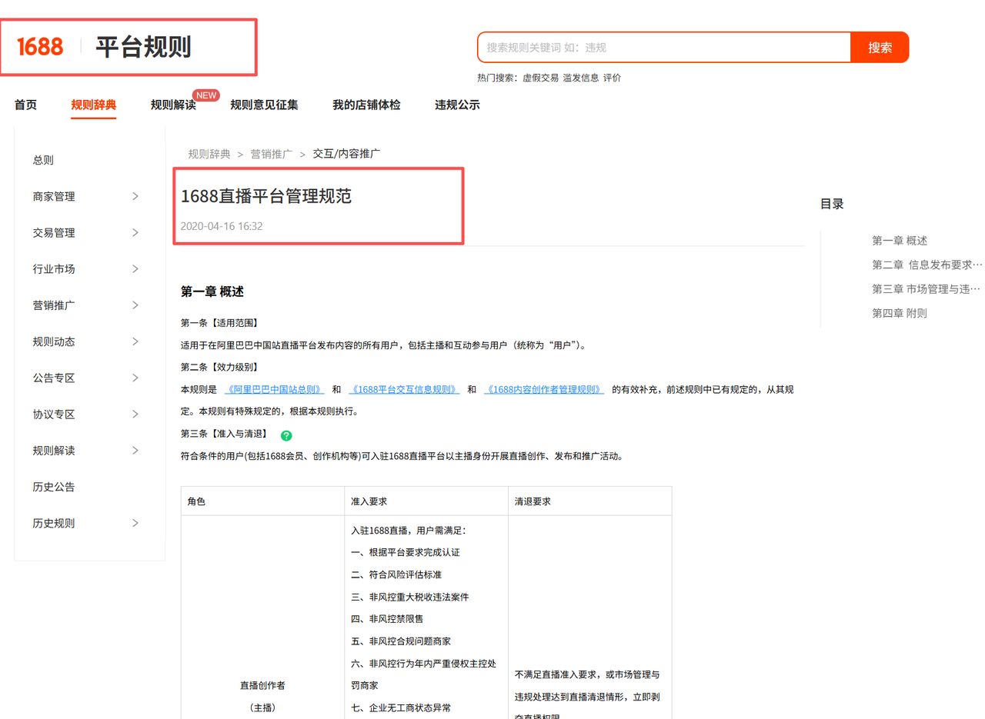Click breadcrumb 营销推广
This screenshot has height=719, width=985.
point(272,154)
